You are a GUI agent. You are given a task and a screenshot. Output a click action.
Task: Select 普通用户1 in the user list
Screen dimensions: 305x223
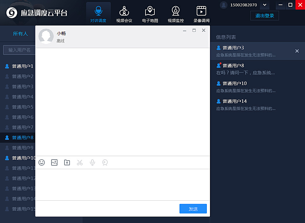tap(18, 66)
